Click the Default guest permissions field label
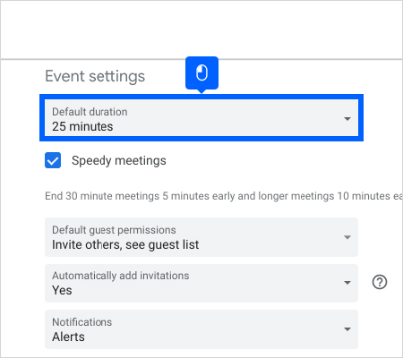The height and width of the screenshot is (358, 403). click(x=114, y=230)
